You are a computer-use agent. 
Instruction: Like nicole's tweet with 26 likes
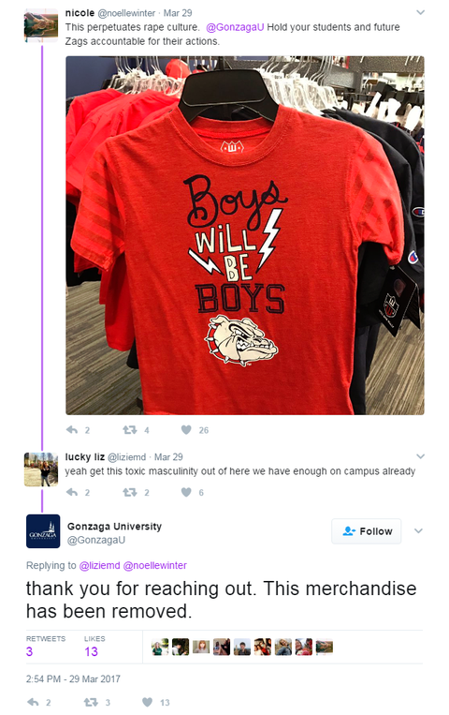(186, 429)
